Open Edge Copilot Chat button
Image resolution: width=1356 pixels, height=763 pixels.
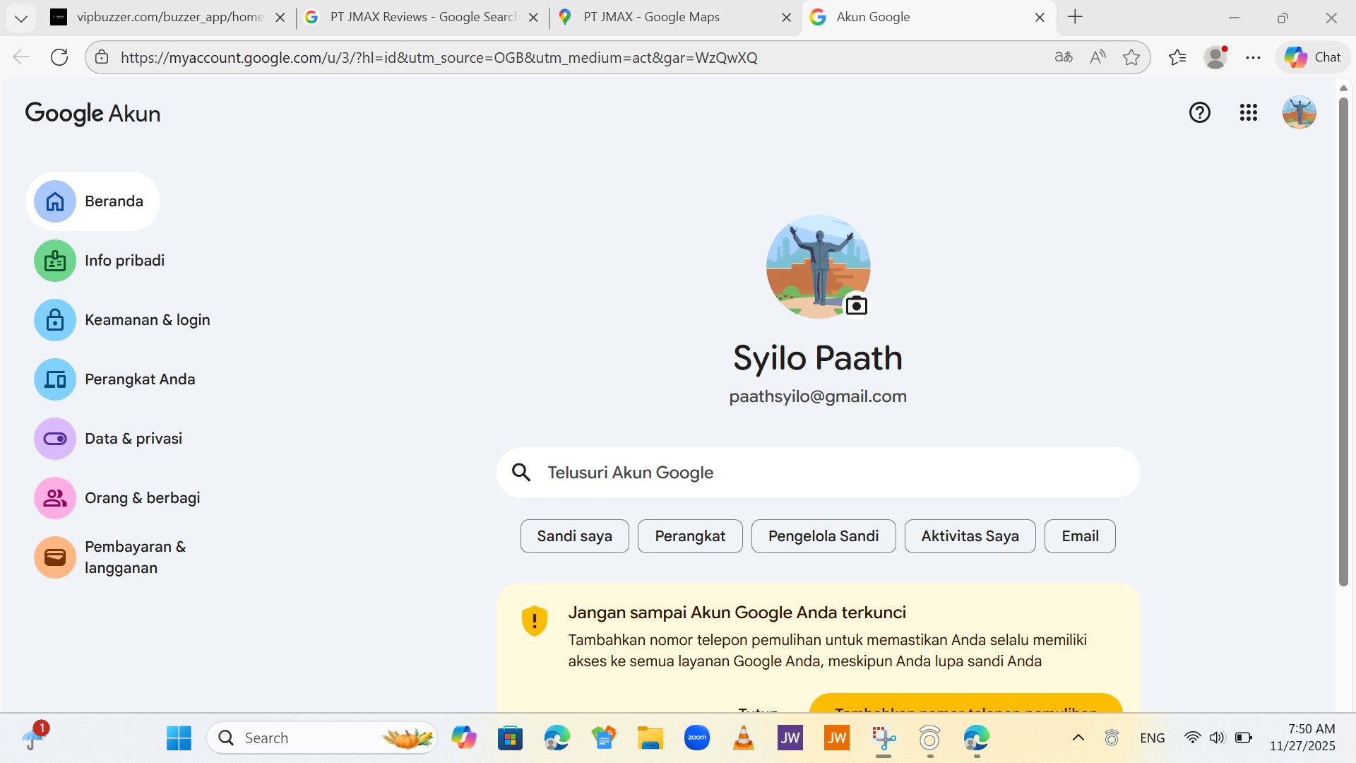click(x=1312, y=57)
